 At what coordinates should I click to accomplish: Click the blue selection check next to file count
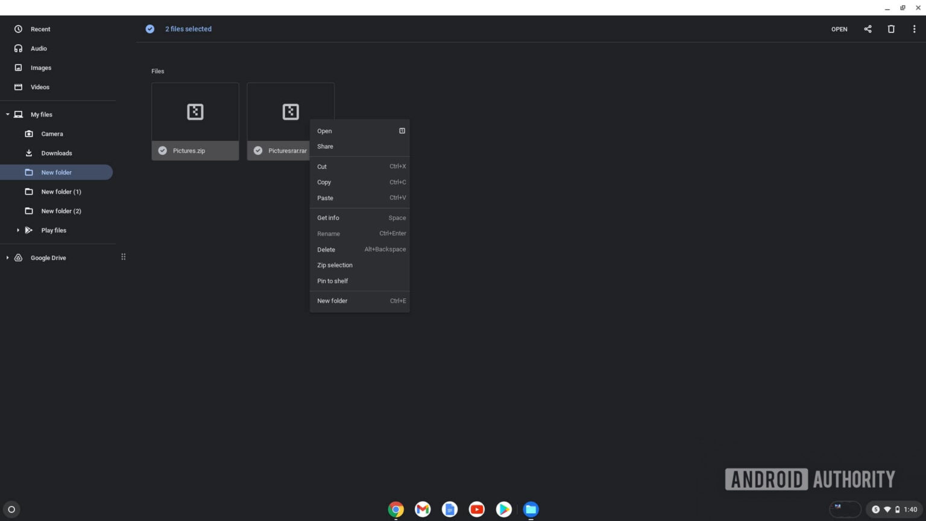pyautogui.click(x=150, y=28)
